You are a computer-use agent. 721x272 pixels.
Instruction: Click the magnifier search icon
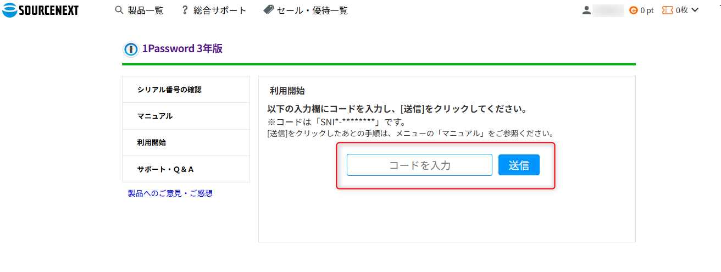119,10
